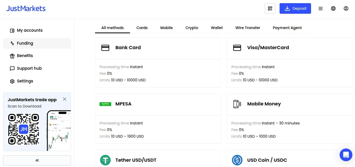Open Support hub in sidebar

coord(37,68)
